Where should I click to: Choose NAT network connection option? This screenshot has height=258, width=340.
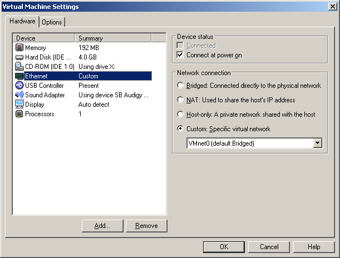coord(180,100)
